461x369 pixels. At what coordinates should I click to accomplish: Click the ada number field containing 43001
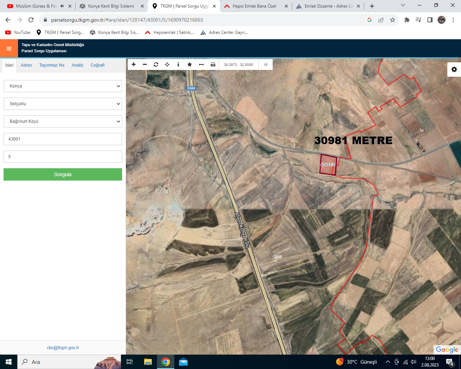(63, 139)
